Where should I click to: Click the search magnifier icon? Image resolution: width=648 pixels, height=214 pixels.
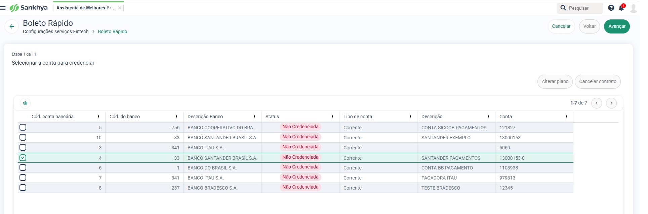click(x=563, y=8)
